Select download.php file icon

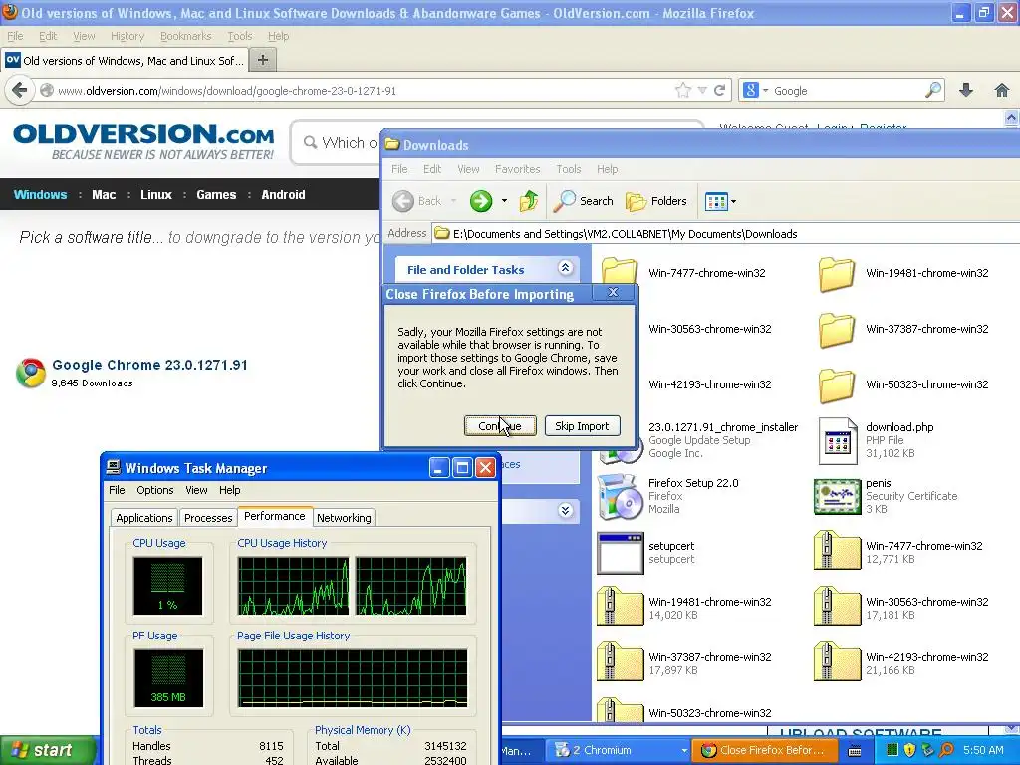tap(837, 440)
